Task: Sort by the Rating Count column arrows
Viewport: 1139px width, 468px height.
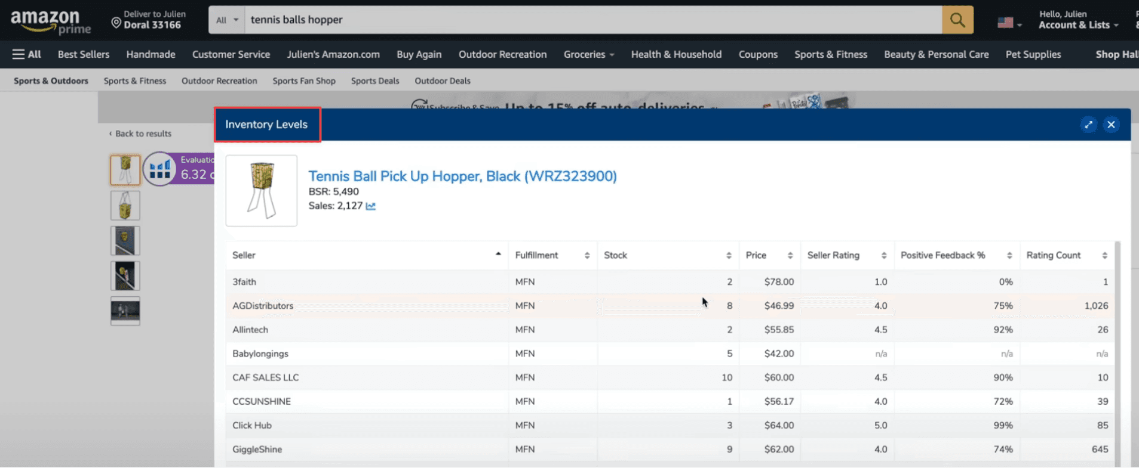Action: pos(1104,255)
